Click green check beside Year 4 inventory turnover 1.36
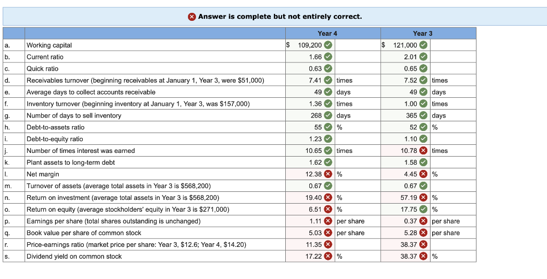 click(328, 104)
